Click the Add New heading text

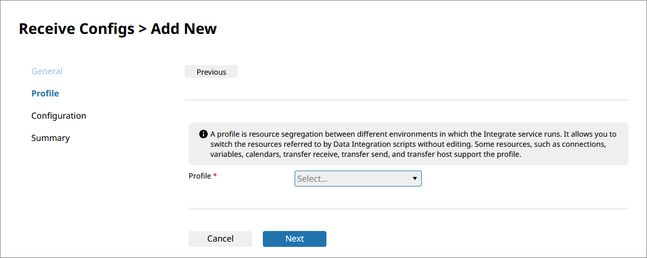[183, 29]
